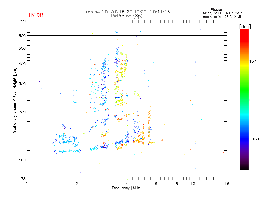Click the 'Phases' header text
Viewport: 267px width, 200px height.
click(x=216, y=10)
